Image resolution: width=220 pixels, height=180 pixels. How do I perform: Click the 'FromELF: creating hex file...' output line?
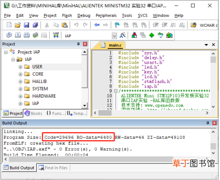coord(46,143)
